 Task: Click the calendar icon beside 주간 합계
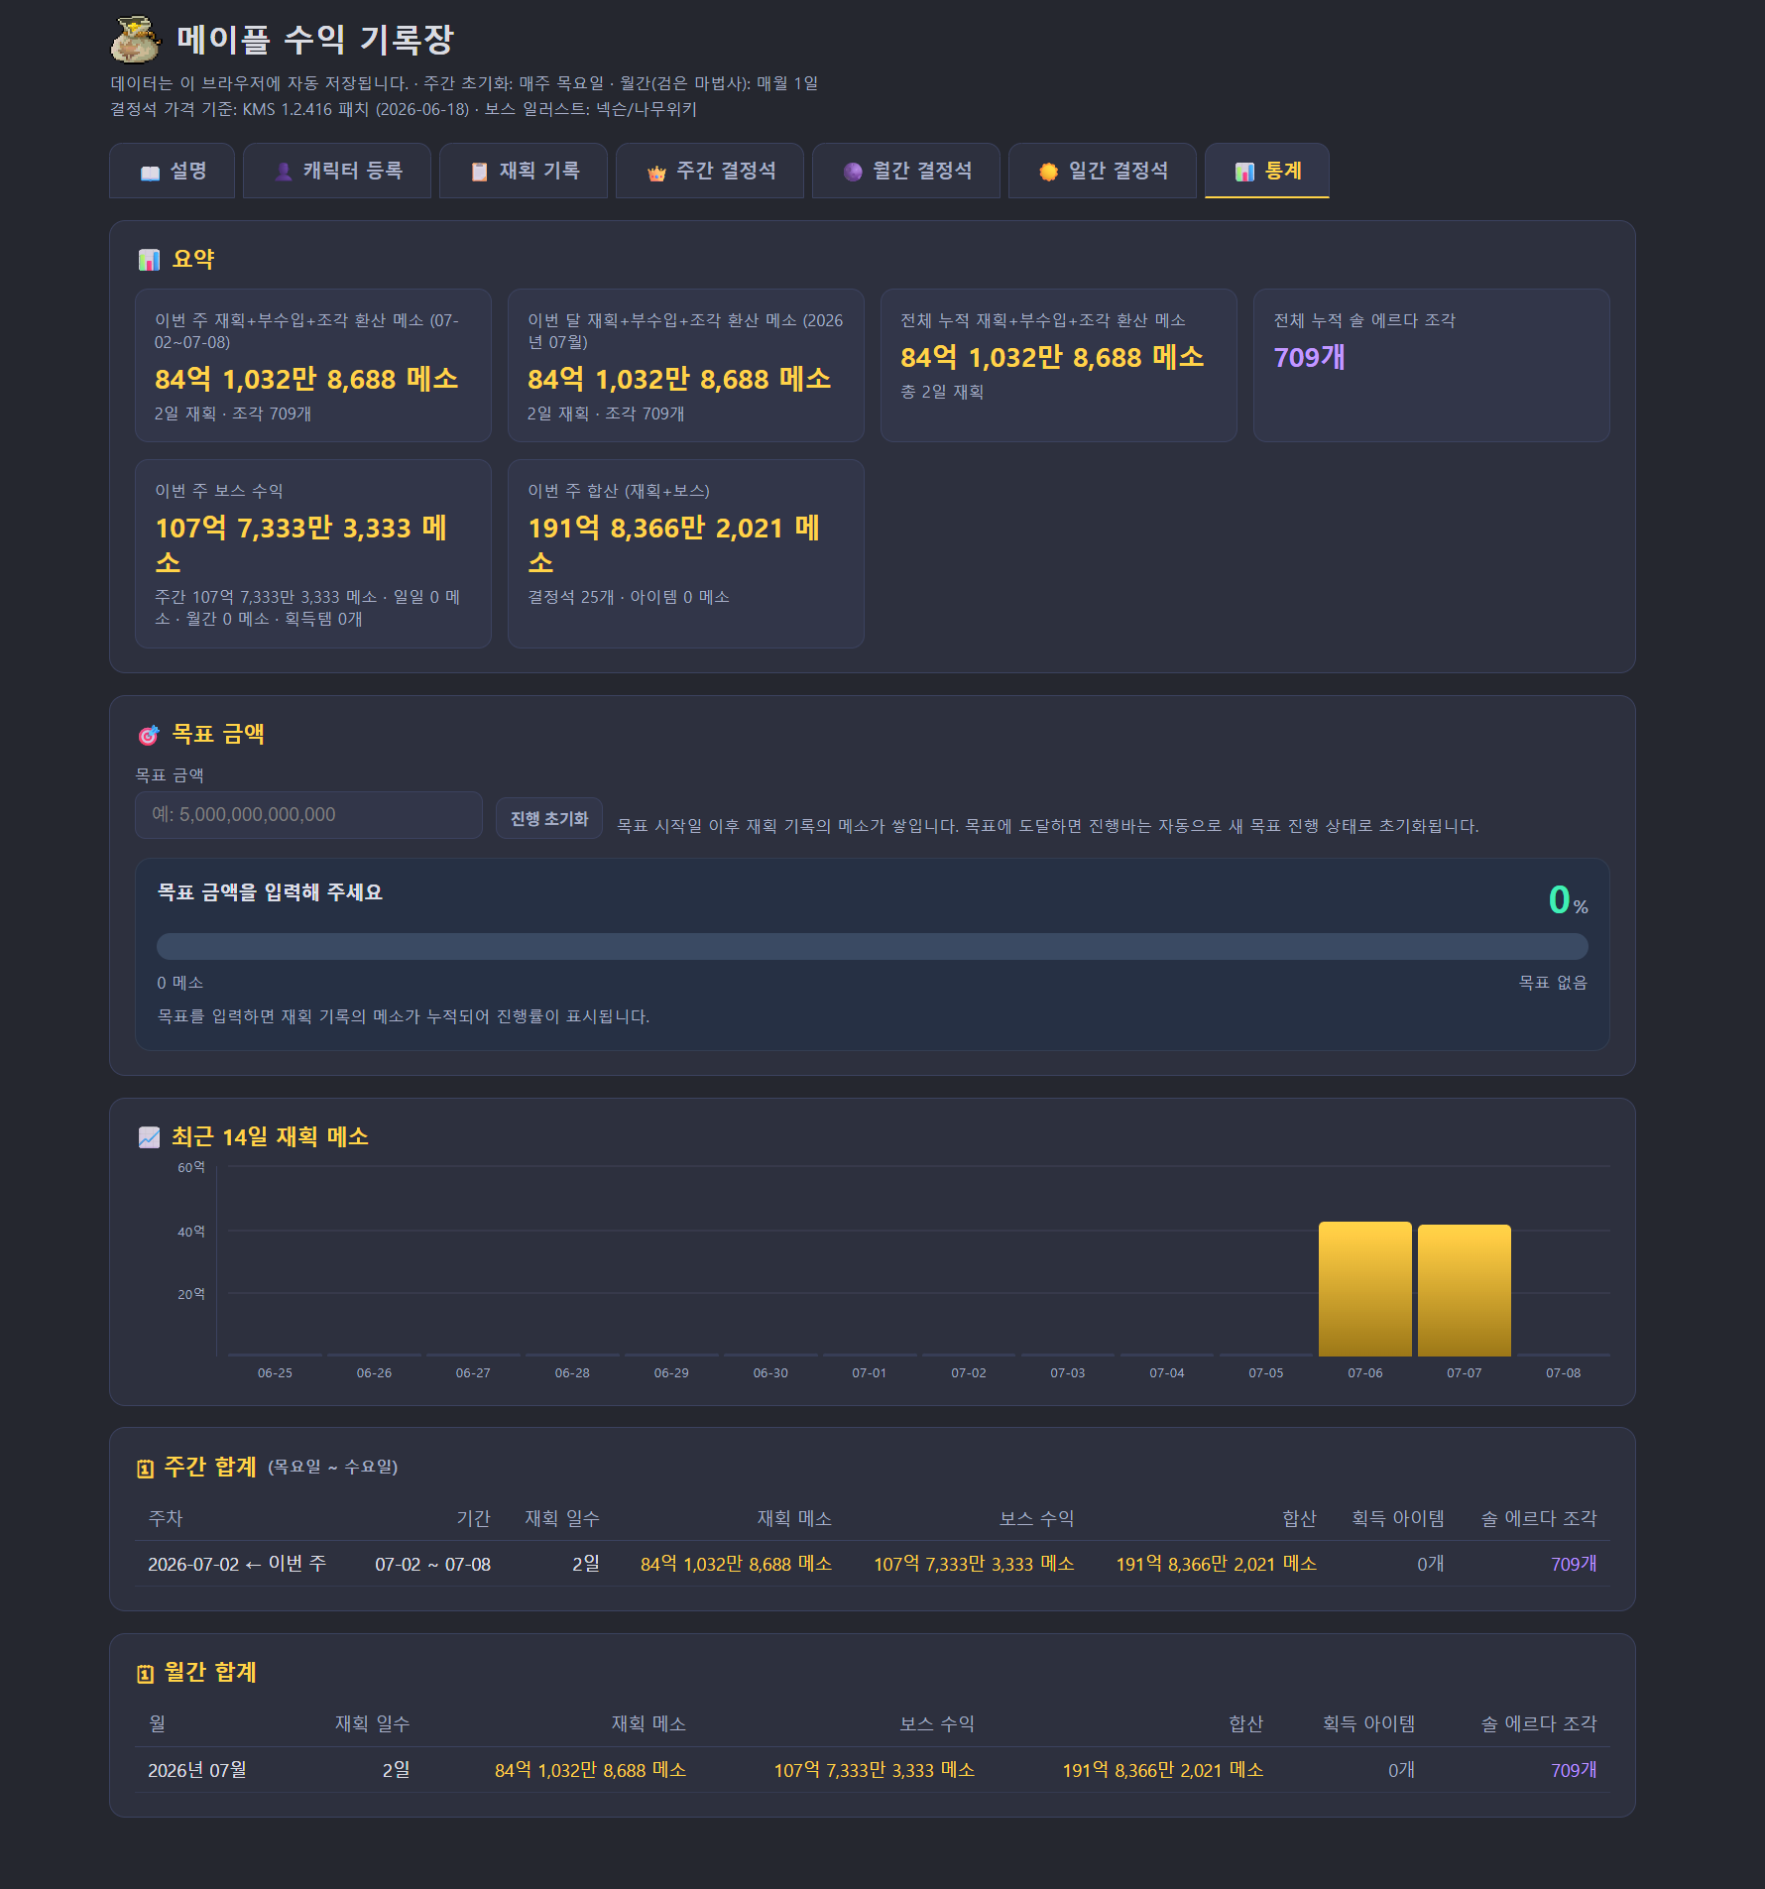click(x=145, y=1469)
